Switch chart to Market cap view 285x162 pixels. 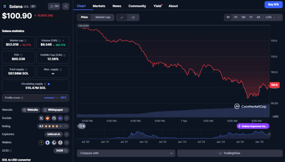pyautogui.click(x=103, y=17)
